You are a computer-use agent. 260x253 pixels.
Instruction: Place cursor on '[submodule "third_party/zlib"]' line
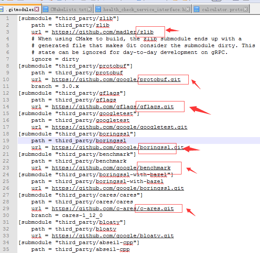click(69, 18)
